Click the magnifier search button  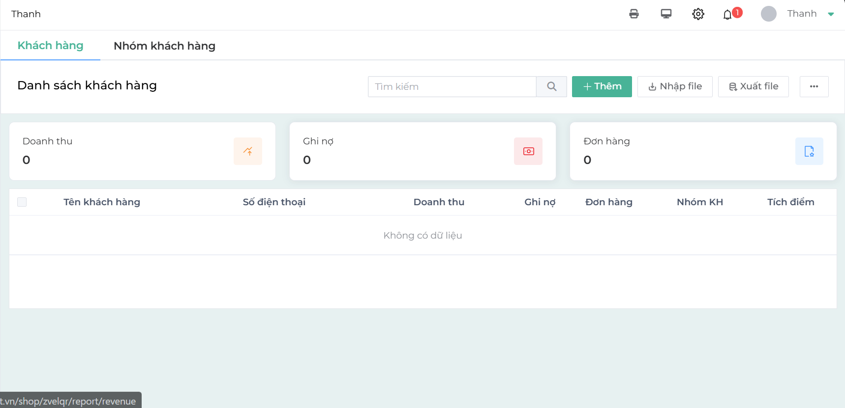click(551, 86)
